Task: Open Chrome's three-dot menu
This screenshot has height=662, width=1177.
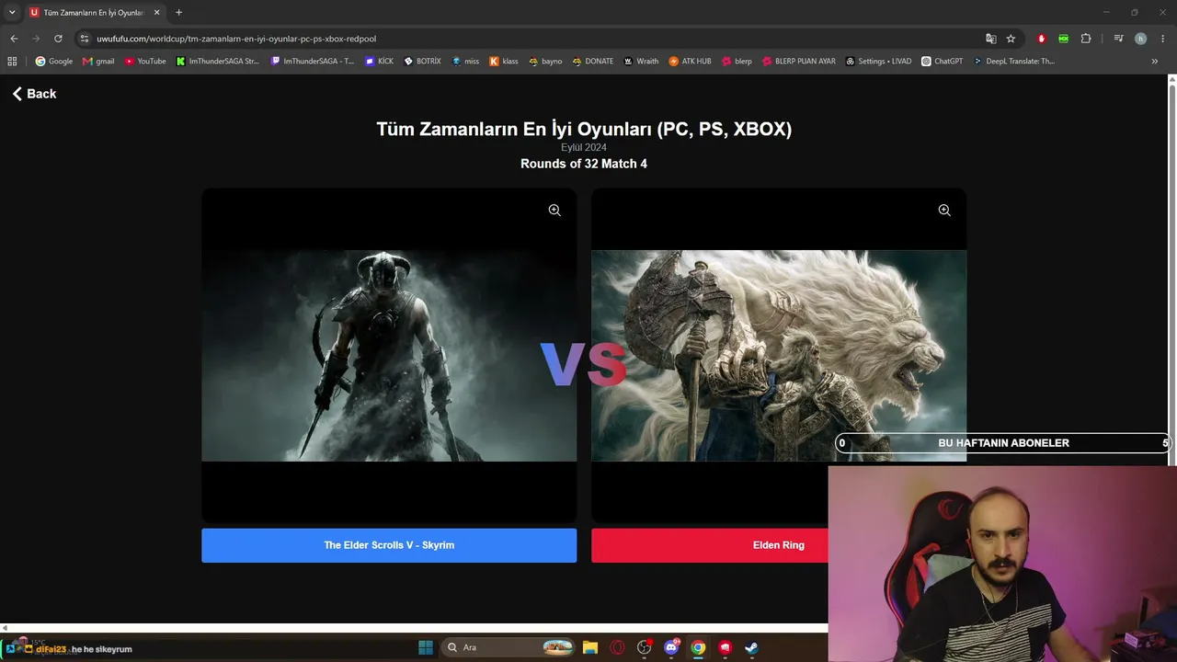Action: click(1163, 39)
